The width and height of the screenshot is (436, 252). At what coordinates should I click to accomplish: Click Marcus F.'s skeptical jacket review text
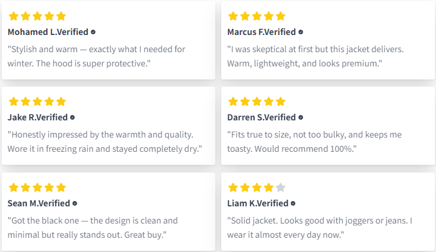[316, 56]
